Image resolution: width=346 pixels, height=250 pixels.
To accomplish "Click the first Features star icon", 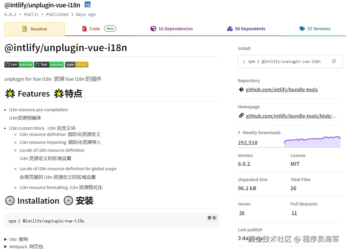I will [10, 94].
